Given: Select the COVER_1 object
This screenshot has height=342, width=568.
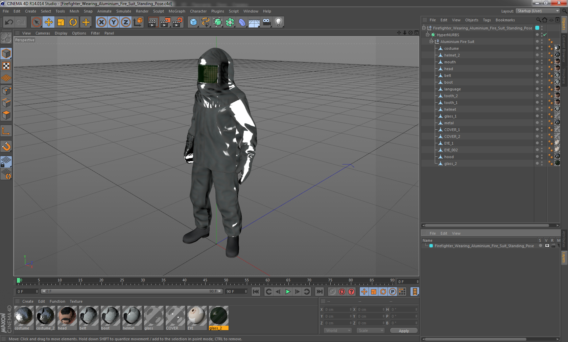Looking at the screenshot, I should [452, 130].
